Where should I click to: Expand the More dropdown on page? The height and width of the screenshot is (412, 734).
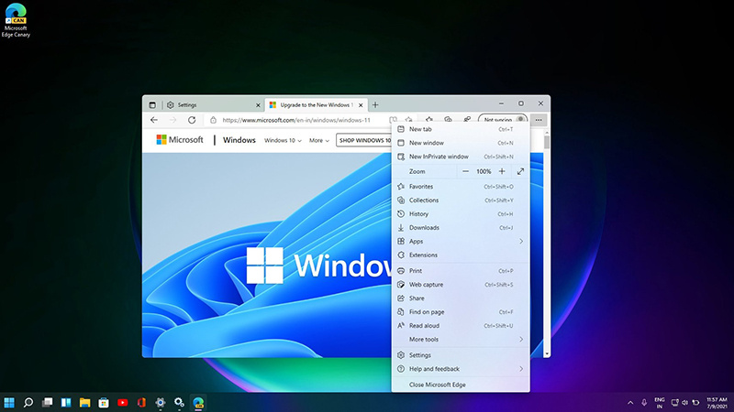[x=318, y=140]
